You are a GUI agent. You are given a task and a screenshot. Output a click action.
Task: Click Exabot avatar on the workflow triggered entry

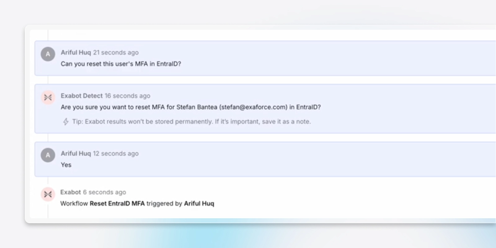pyautogui.click(x=48, y=194)
